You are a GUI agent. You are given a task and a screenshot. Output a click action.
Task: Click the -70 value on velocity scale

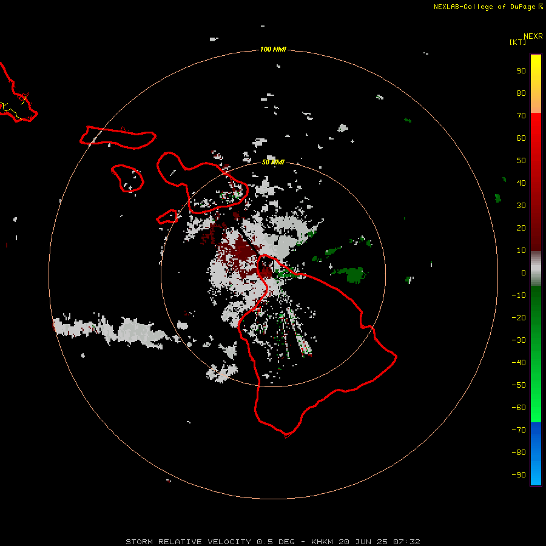519,430
